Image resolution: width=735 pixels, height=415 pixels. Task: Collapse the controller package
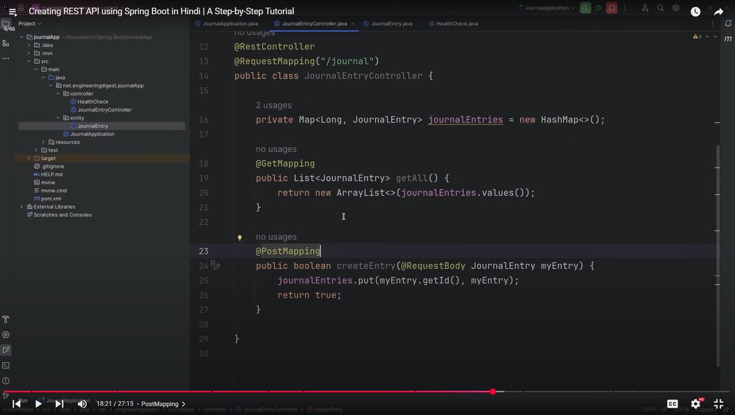(x=58, y=94)
